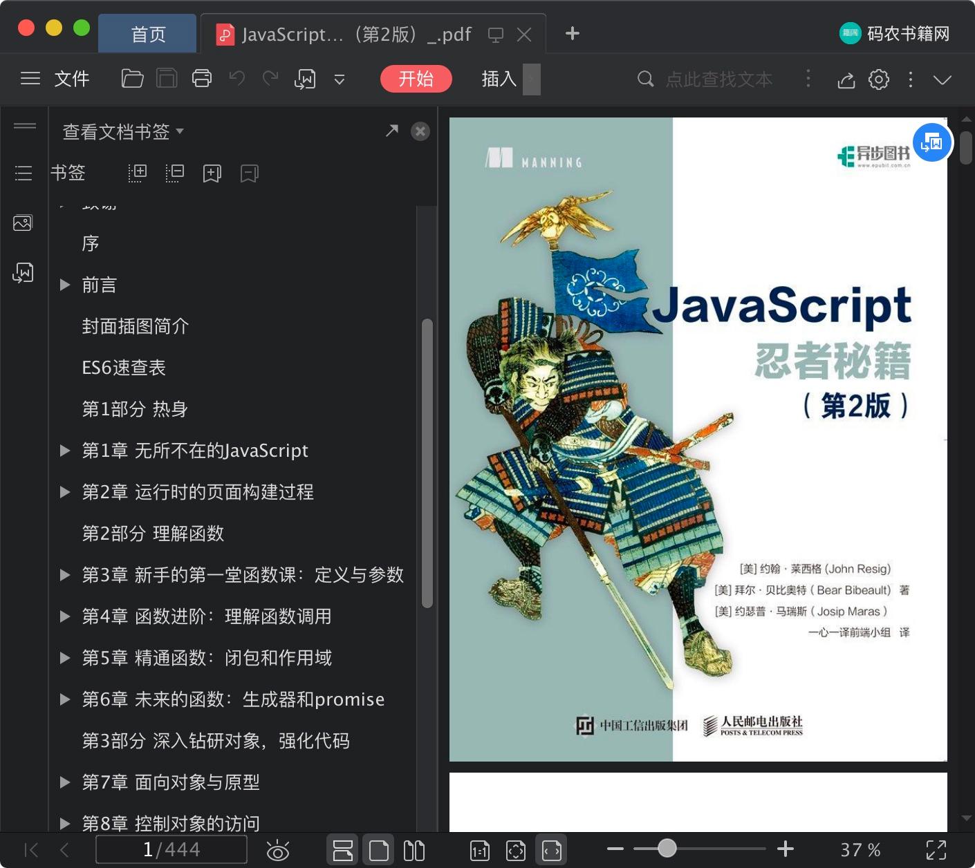This screenshot has width=975, height=868.
Task: Expand the 前言 bookmark
Action: point(65,285)
